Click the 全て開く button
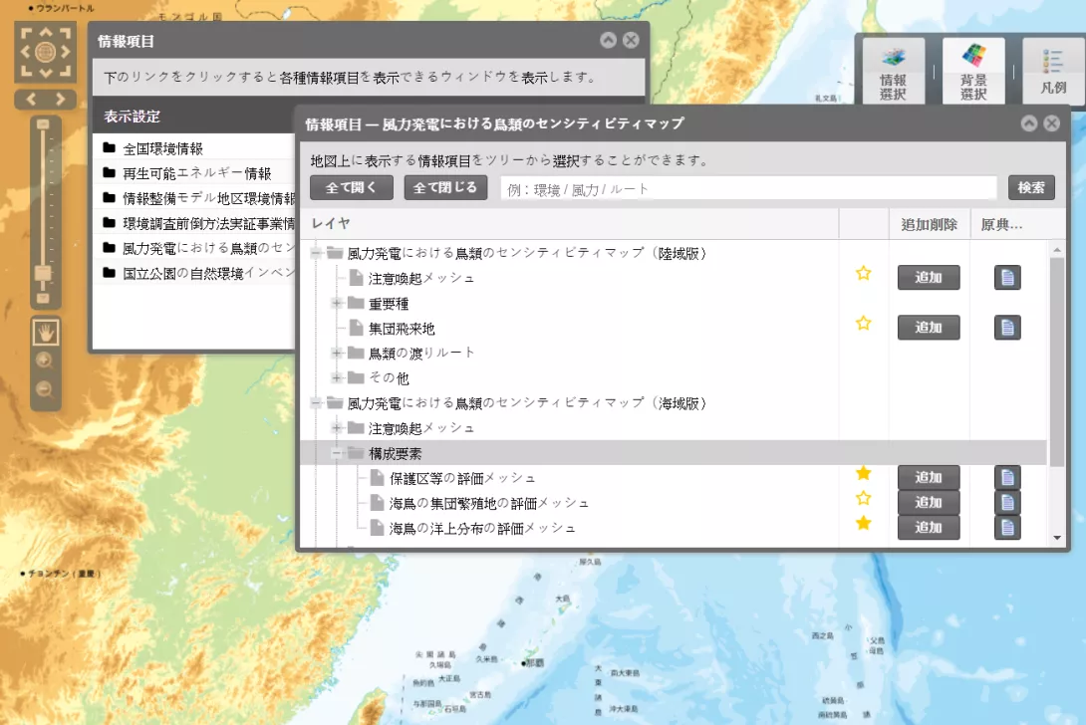 pyautogui.click(x=352, y=188)
